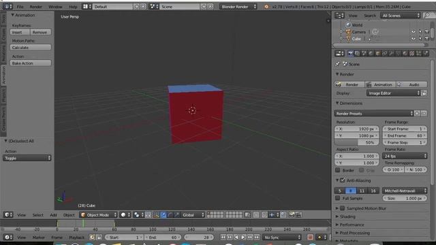Toggle the automatic keyframe record button
This screenshot has width=436, height=245.
(x=311, y=238)
